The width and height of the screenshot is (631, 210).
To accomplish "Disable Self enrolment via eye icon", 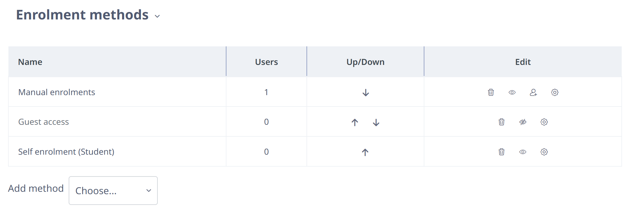I will click(x=523, y=152).
